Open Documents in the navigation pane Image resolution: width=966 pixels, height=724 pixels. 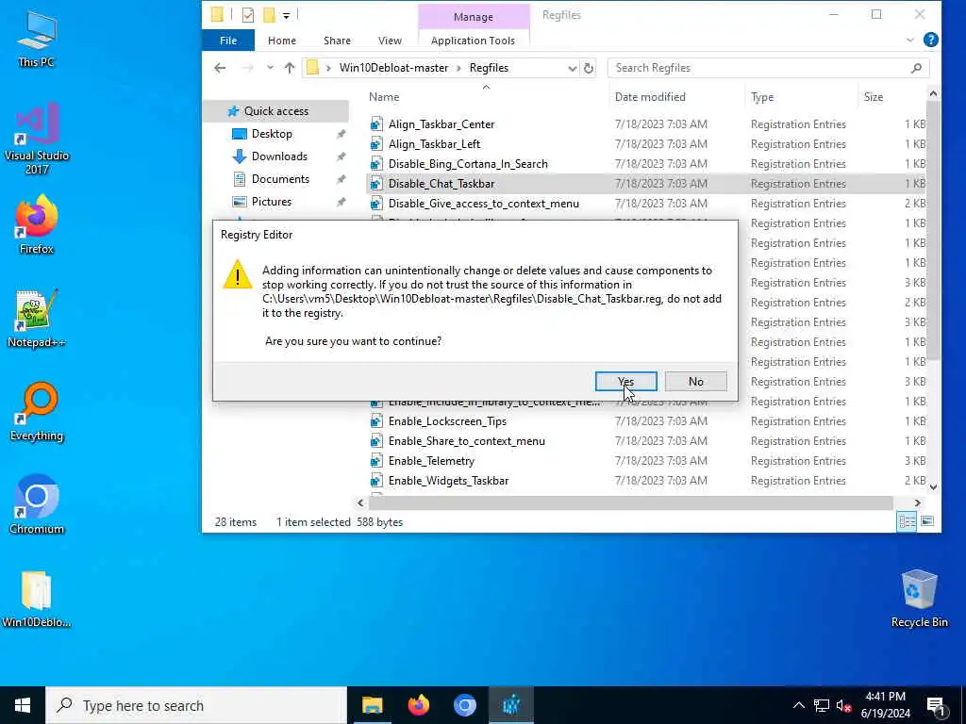280,179
